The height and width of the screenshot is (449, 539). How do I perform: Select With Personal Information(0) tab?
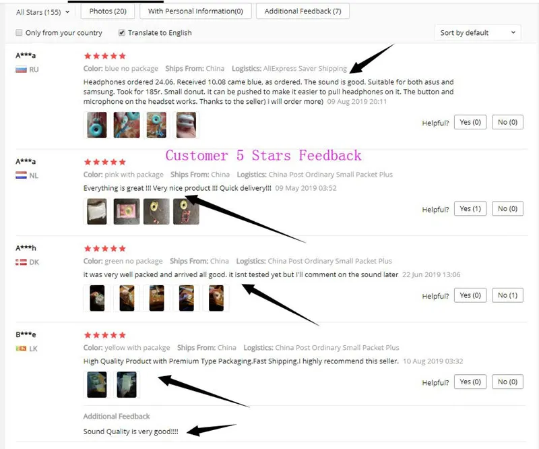[195, 11]
